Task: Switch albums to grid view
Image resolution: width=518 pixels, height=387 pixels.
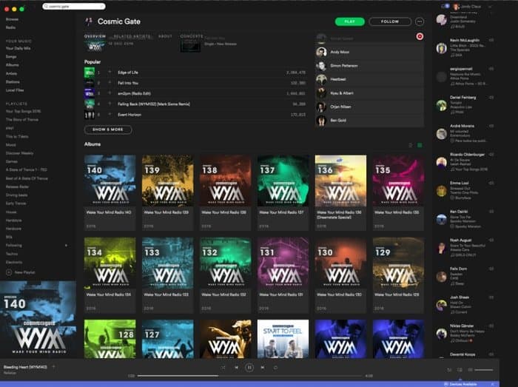Action: pyautogui.click(x=420, y=145)
